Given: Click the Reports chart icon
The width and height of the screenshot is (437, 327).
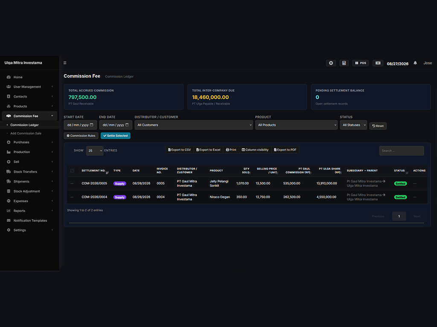Looking at the screenshot, I should tap(9, 210).
